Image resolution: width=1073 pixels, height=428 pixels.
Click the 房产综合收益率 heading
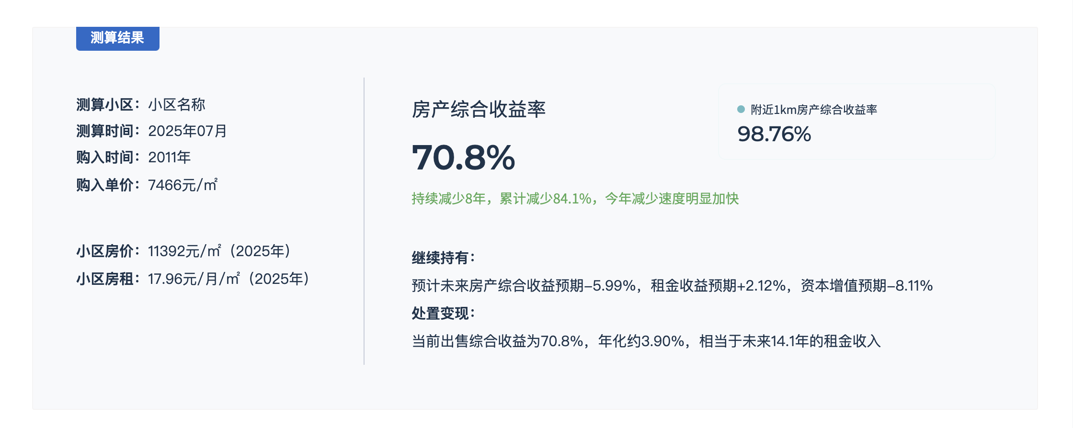coord(479,110)
